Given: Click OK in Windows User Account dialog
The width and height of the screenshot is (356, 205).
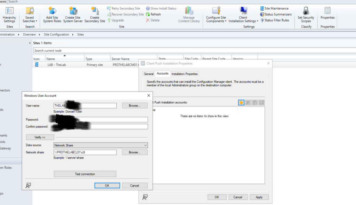Looking at the screenshot, I should pos(107,186).
